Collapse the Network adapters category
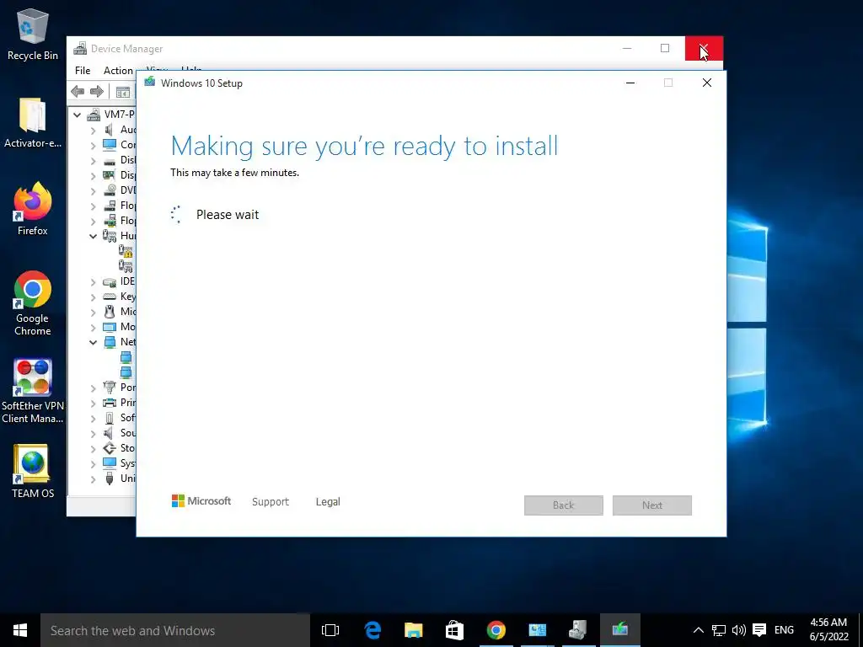Screen dimensions: 863x647 pos(93,342)
